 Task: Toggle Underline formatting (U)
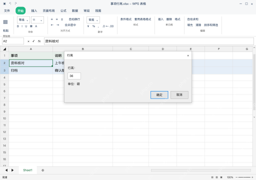pyautogui.click(x=26, y=26)
